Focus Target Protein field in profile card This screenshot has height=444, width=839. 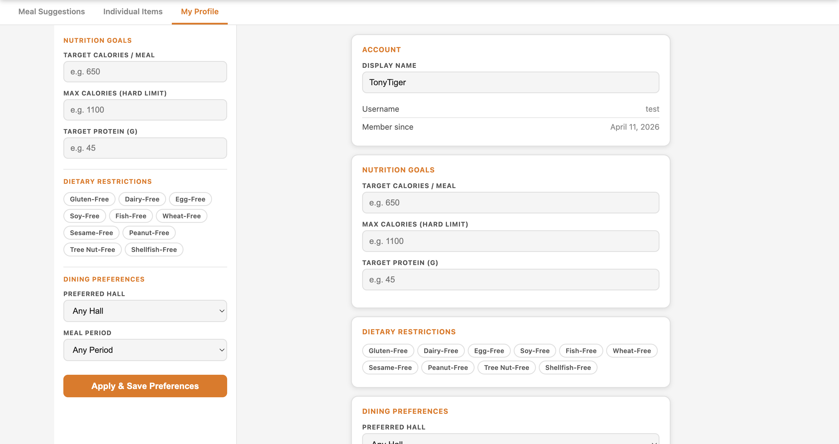[510, 279]
